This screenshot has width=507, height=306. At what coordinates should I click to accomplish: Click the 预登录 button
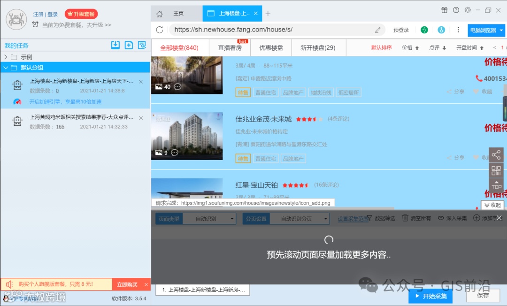401,30
